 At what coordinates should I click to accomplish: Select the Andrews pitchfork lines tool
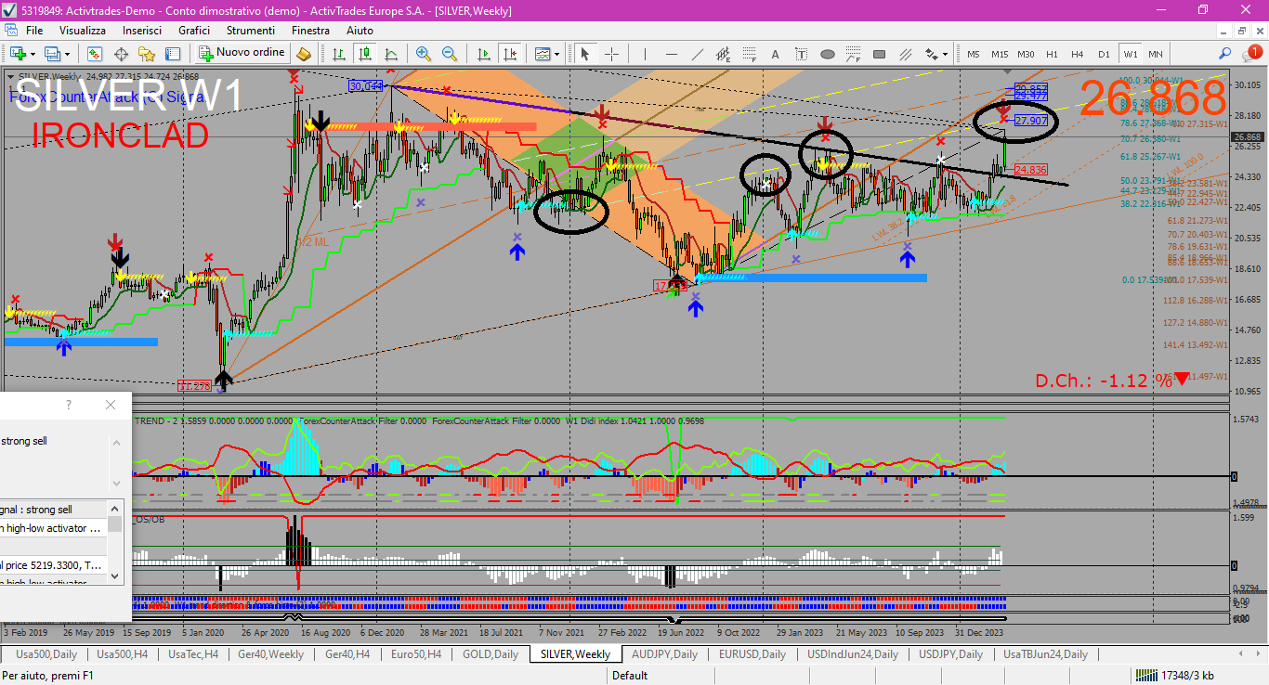905,54
